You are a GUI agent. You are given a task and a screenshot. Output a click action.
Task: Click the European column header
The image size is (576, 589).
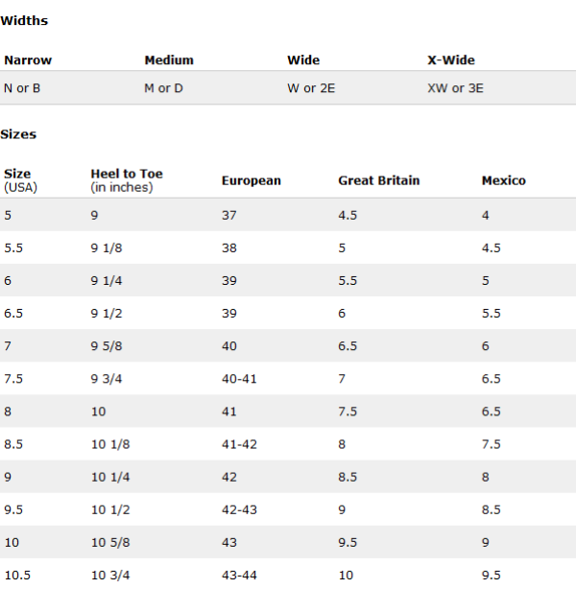click(252, 180)
